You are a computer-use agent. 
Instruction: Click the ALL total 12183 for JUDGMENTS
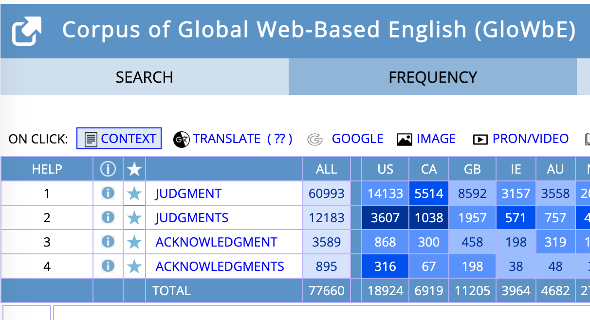click(327, 218)
